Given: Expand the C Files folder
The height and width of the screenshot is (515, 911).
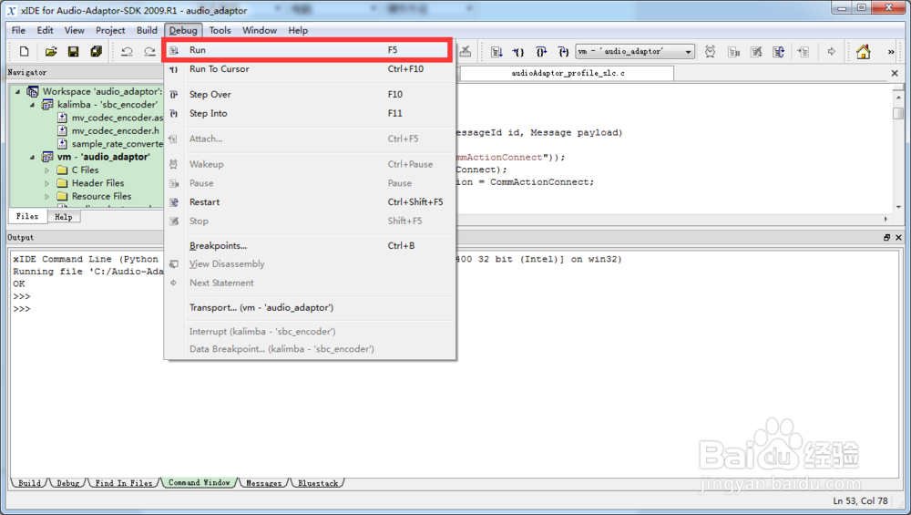Looking at the screenshot, I should pyautogui.click(x=47, y=170).
